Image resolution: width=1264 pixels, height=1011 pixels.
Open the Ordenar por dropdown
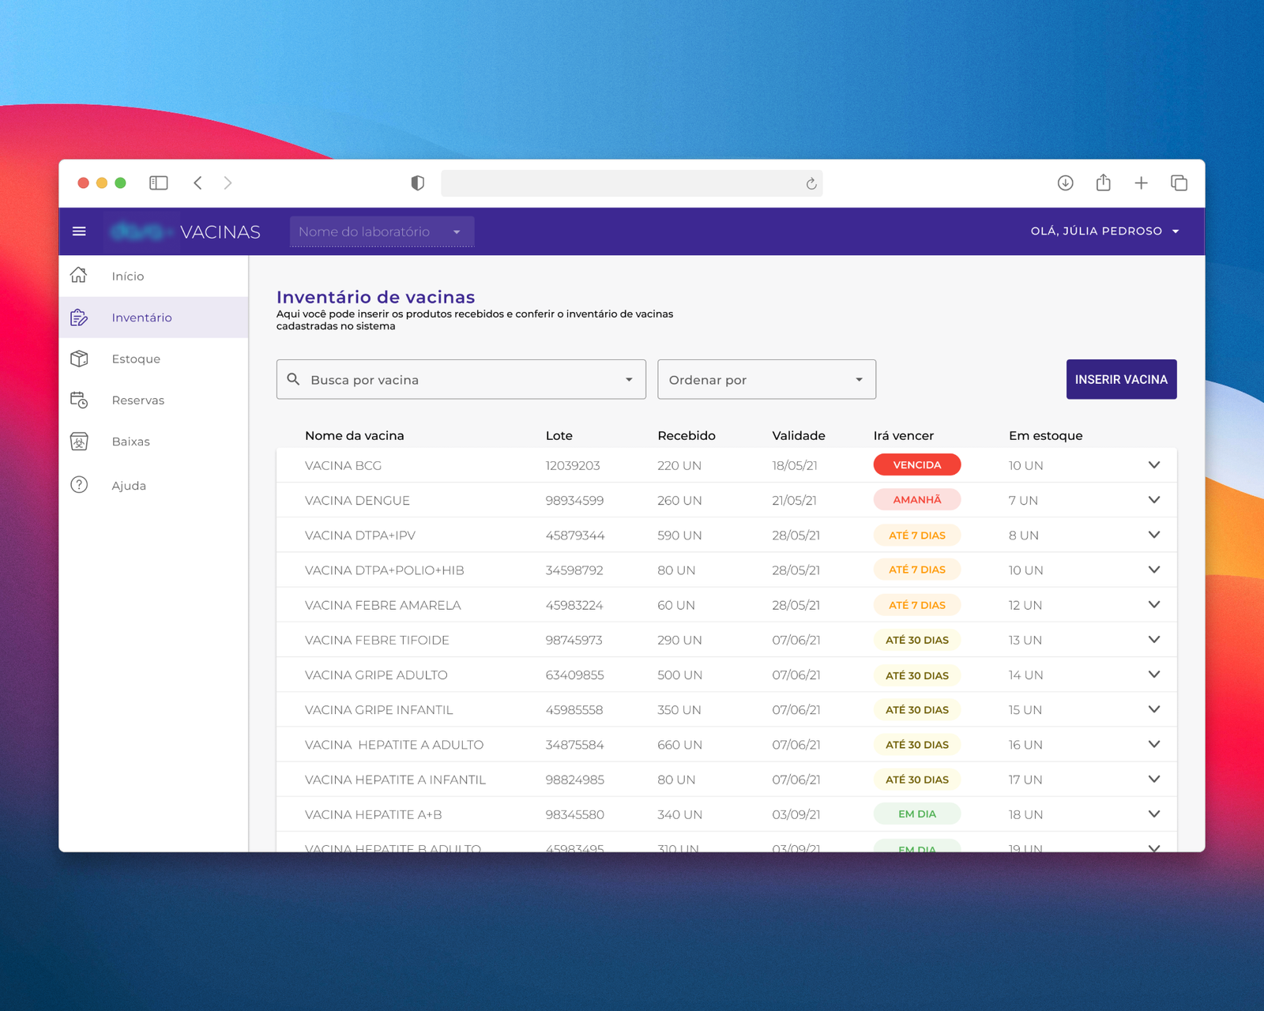tap(766, 380)
